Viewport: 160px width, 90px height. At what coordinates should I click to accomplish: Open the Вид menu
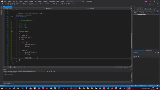coord(13,1)
